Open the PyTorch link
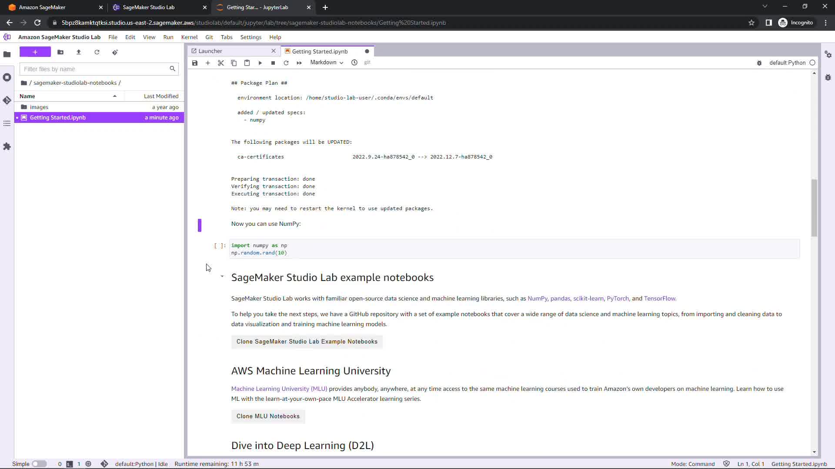 [x=618, y=298]
